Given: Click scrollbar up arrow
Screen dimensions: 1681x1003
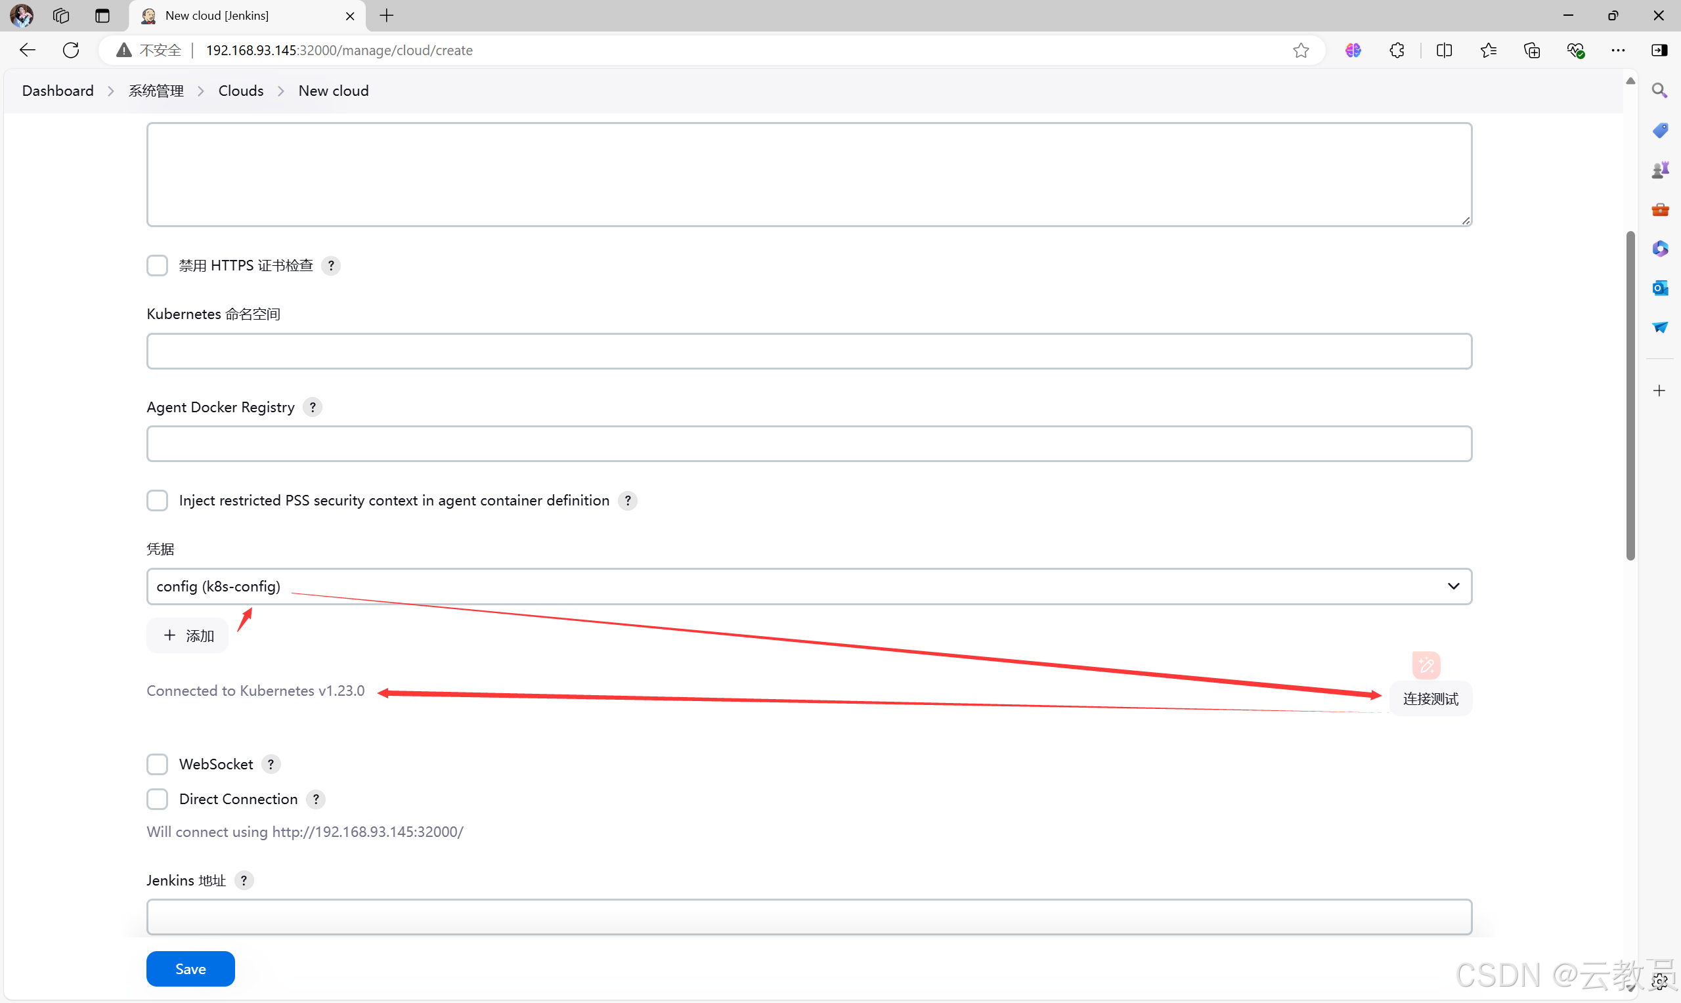Looking at the screenshot, I should 1630,81.
